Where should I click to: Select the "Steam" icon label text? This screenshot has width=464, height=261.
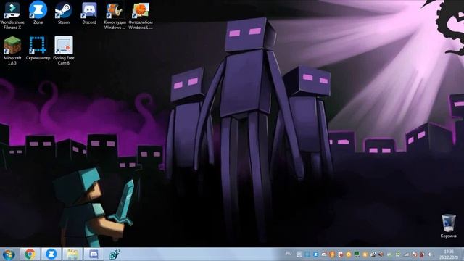pyautogui.click(x=64, y=22)
